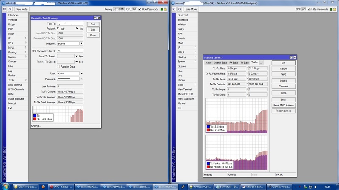Click undo arrow in right WinBox toolbar

pyautogui.click(x=174, y=9)
